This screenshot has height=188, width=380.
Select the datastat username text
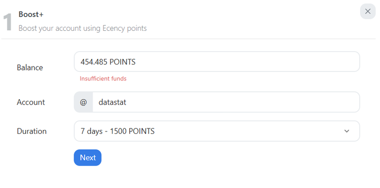112,102
